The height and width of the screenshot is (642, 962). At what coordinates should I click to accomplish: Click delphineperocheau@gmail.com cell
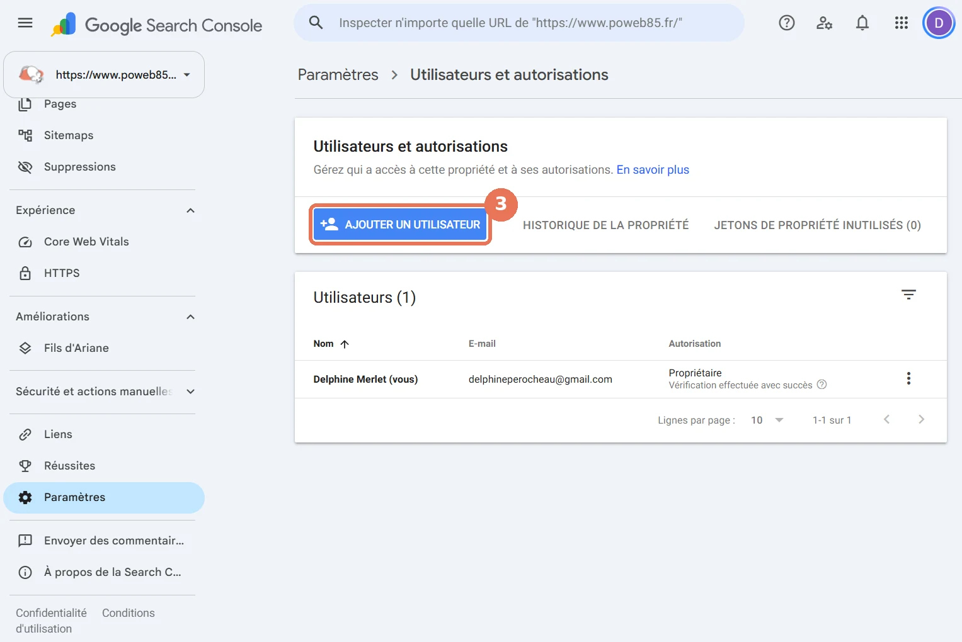pos(540,379)
